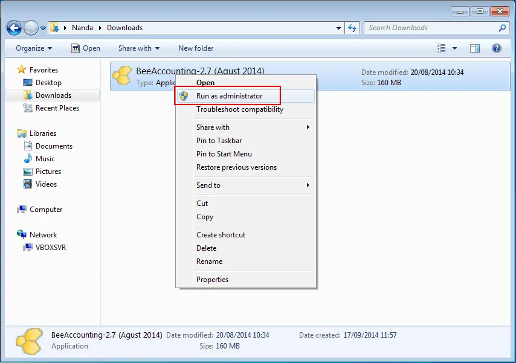
Task: Open Recent Places in the sidebar
Action: click(57, 108)
